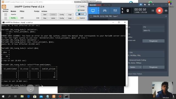This screenshot has width=176, height=99.
Task: Maximize the XAMPP for Windows console
Action: pyautogui.click(x=119, y=22)
